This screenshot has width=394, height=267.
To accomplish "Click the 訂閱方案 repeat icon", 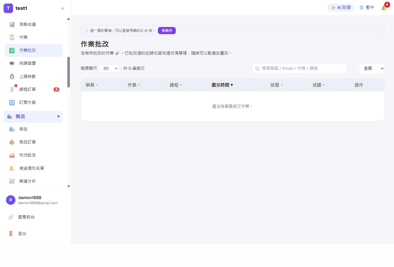I will tap(12, 103).
